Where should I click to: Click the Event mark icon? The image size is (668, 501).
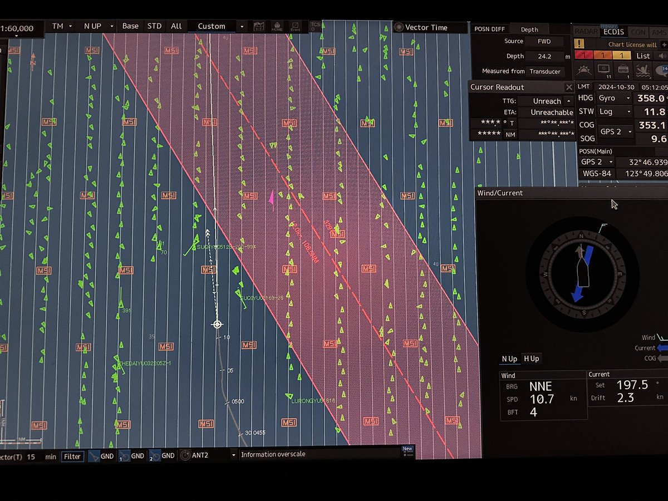[296, 26]
